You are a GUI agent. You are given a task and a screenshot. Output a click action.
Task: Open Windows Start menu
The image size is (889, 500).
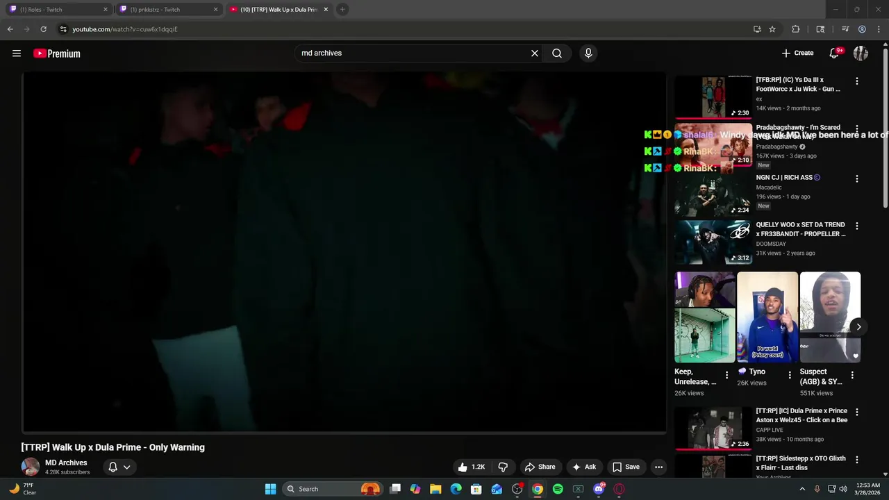(270, 489)
